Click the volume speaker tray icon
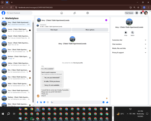Viewport: 151px width, 121px height. point(130,114)
